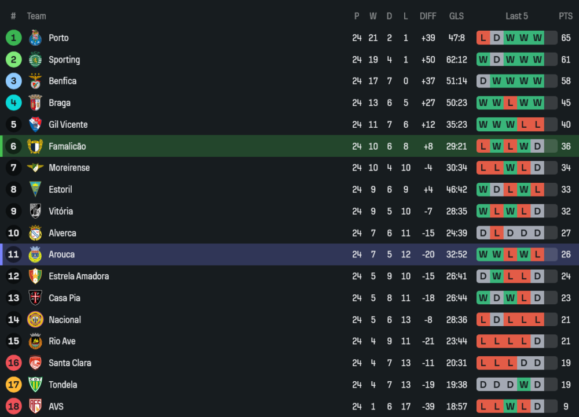Sort table by PTS column header
Screen dimensions: 579x417
tap(565, 16)
